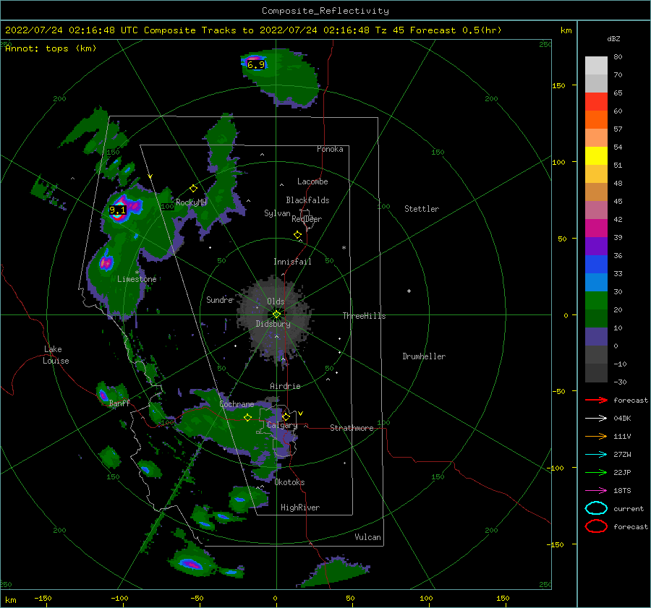Click the yellow diamond marker near RockyMH
The height and width of the screenshot is (608, 651).
coord(193,189)
